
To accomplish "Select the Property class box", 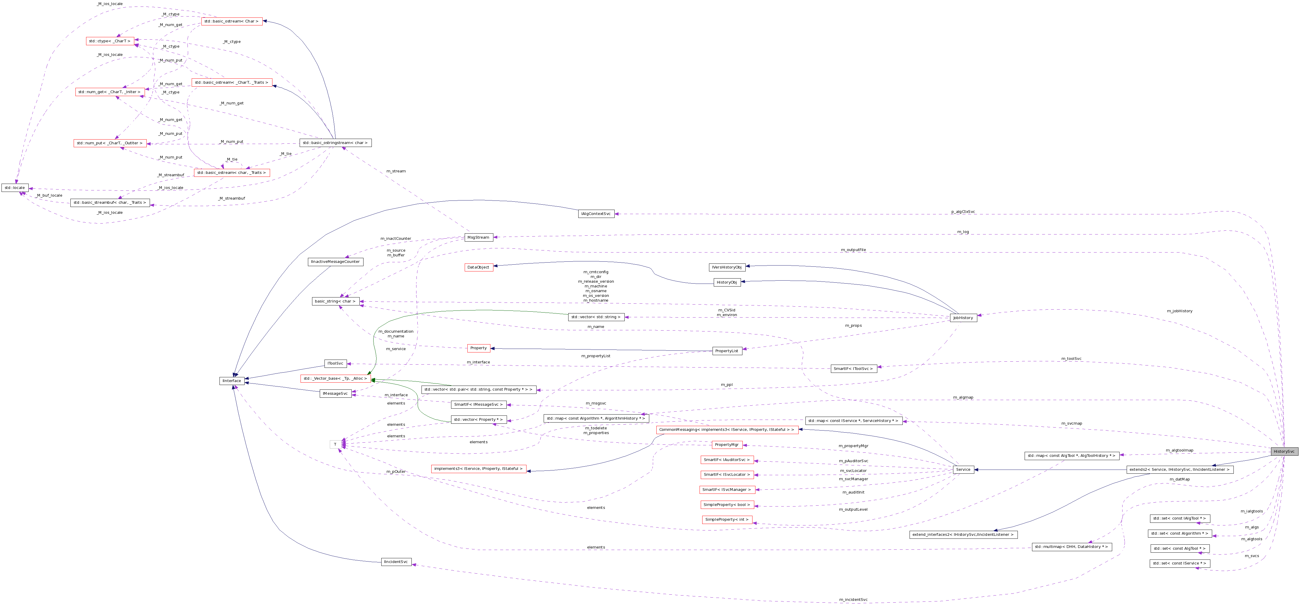I will (478, 348).
